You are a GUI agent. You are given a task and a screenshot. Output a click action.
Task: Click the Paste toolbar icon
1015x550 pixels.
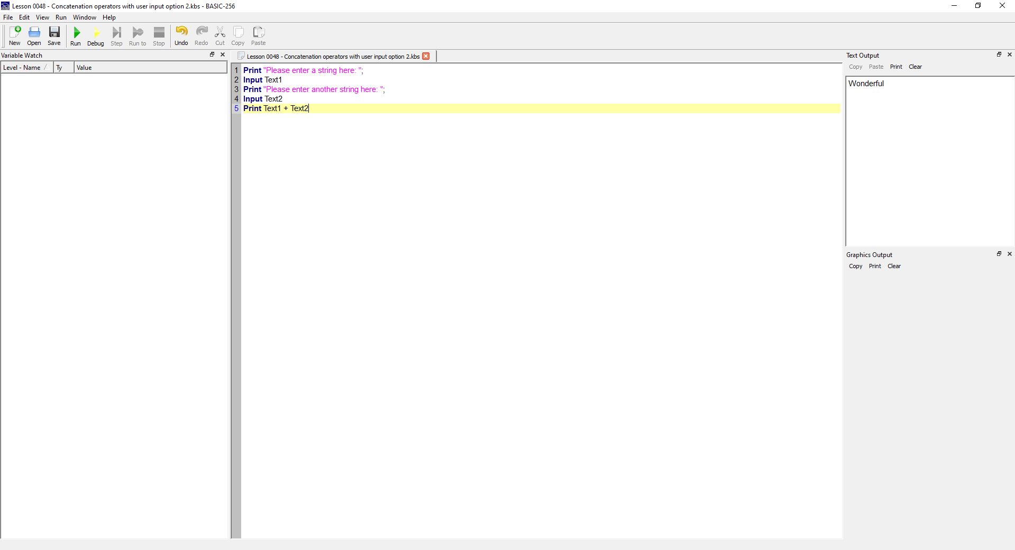tap(258, 36)
